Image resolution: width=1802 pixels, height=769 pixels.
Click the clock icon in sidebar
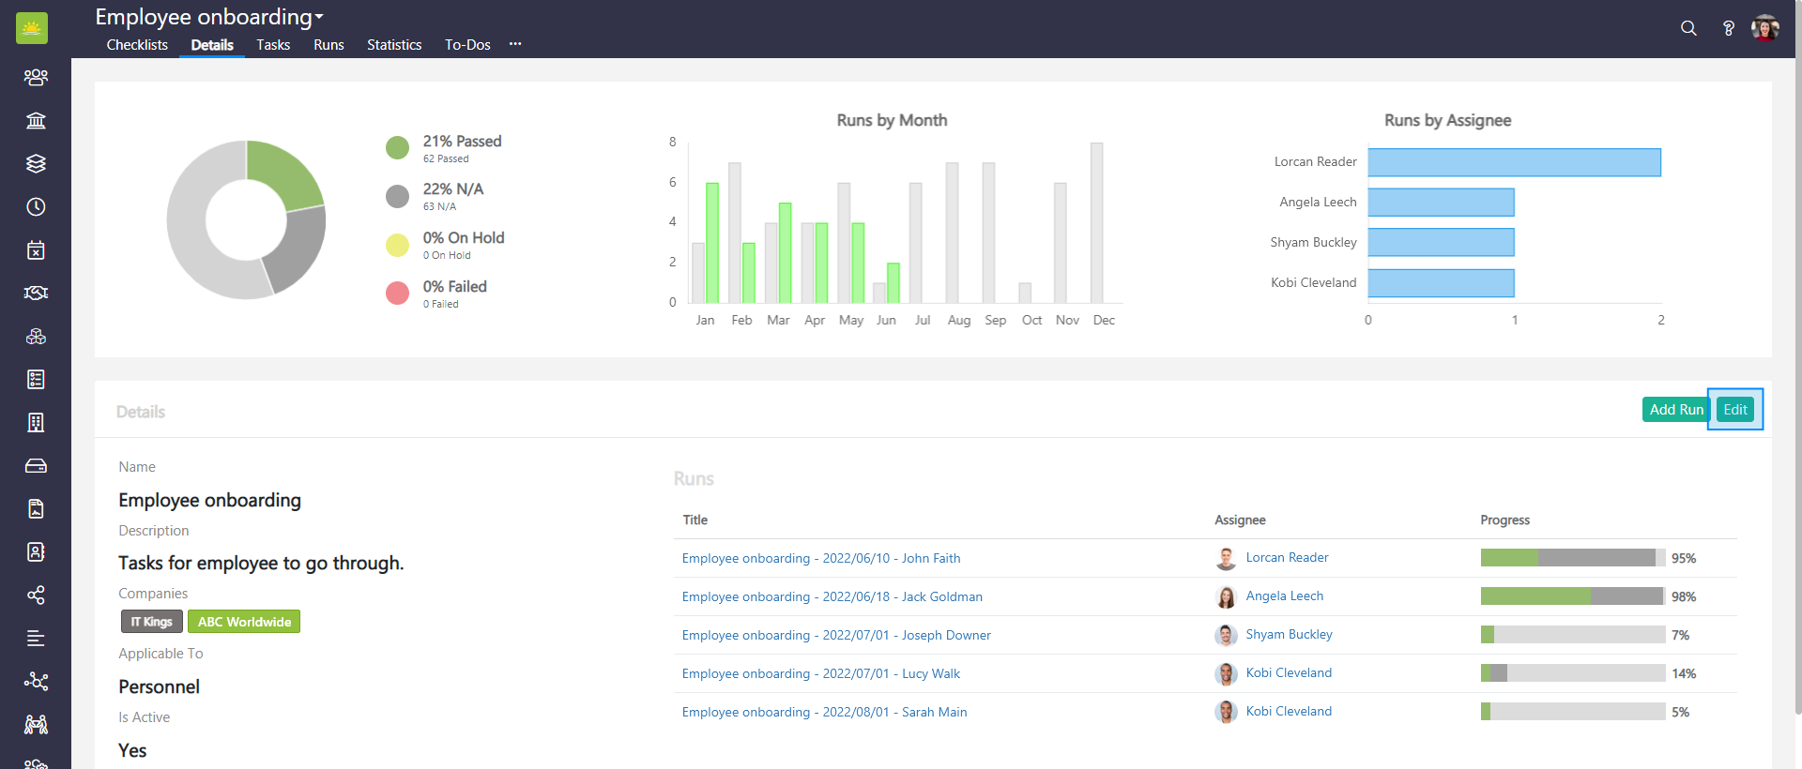(36, 206)
